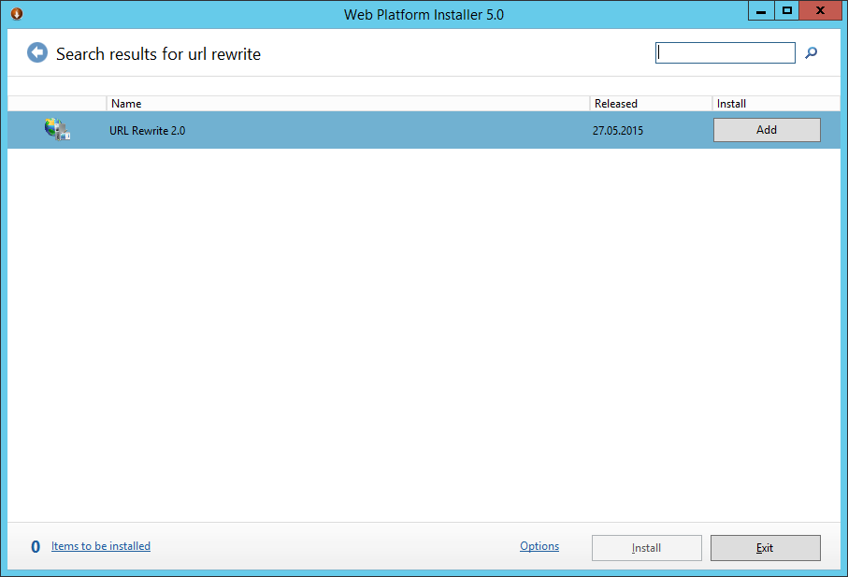The image size is (848, 577).
Task: Select the URL Rewrite 2.0 name text
Action: pos(147,130)
